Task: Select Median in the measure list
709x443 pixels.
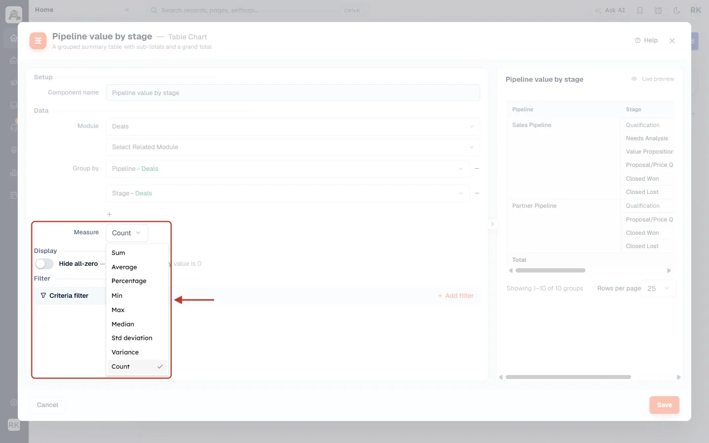Action: 137,324
